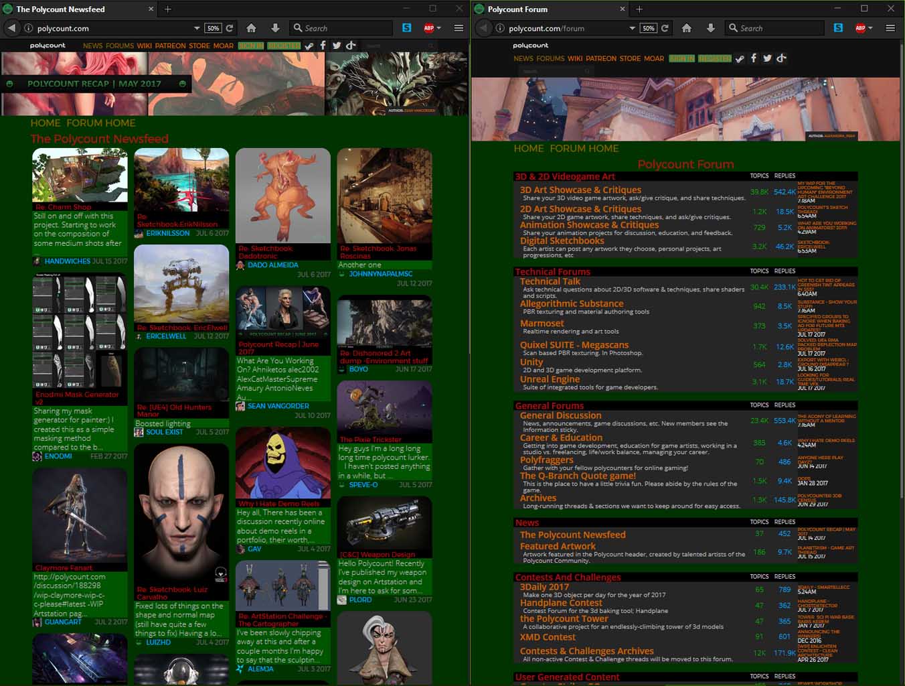905x686 pixels.
Task: Open new tab in the Forum window
Action: (x=639, y=9)
